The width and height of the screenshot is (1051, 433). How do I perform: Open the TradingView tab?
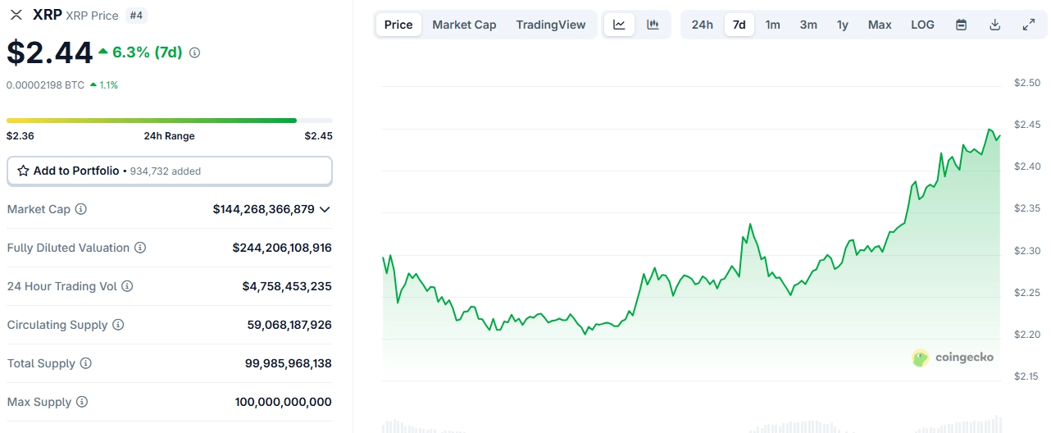[551, 25]
